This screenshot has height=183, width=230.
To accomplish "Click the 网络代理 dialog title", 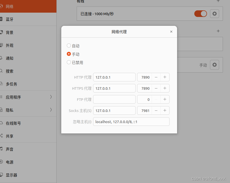I will 119,32.
